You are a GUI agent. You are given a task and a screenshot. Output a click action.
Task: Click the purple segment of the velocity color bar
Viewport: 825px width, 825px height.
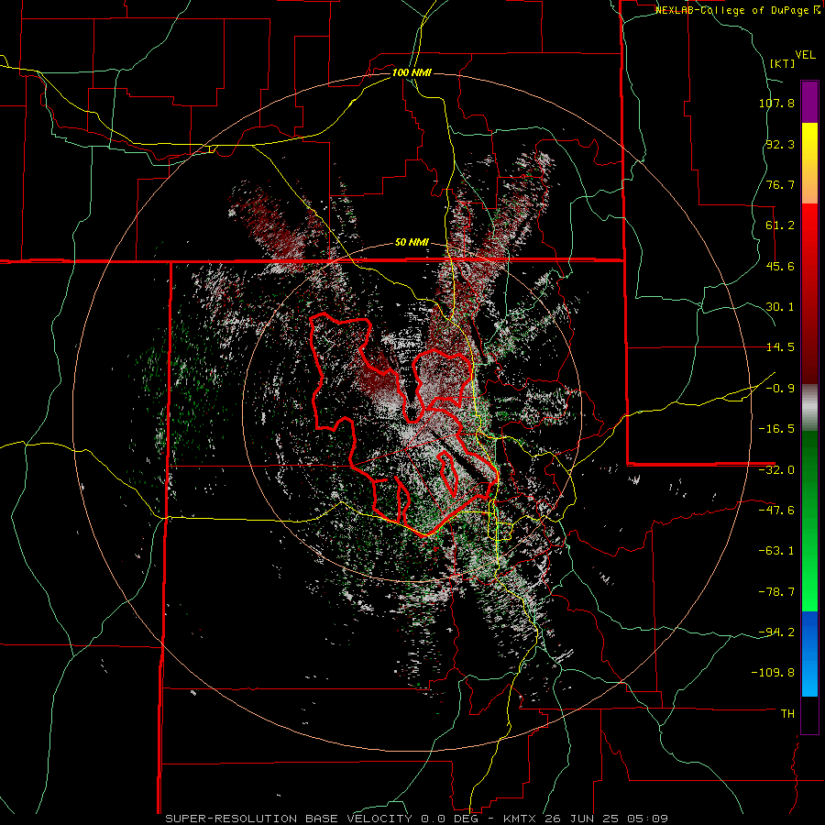809,102
